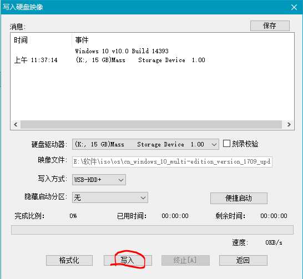The width and height of the screenshot is (303, 279).
Task: Click the 速度 0KB/s value
Action: tap(274, 242)
